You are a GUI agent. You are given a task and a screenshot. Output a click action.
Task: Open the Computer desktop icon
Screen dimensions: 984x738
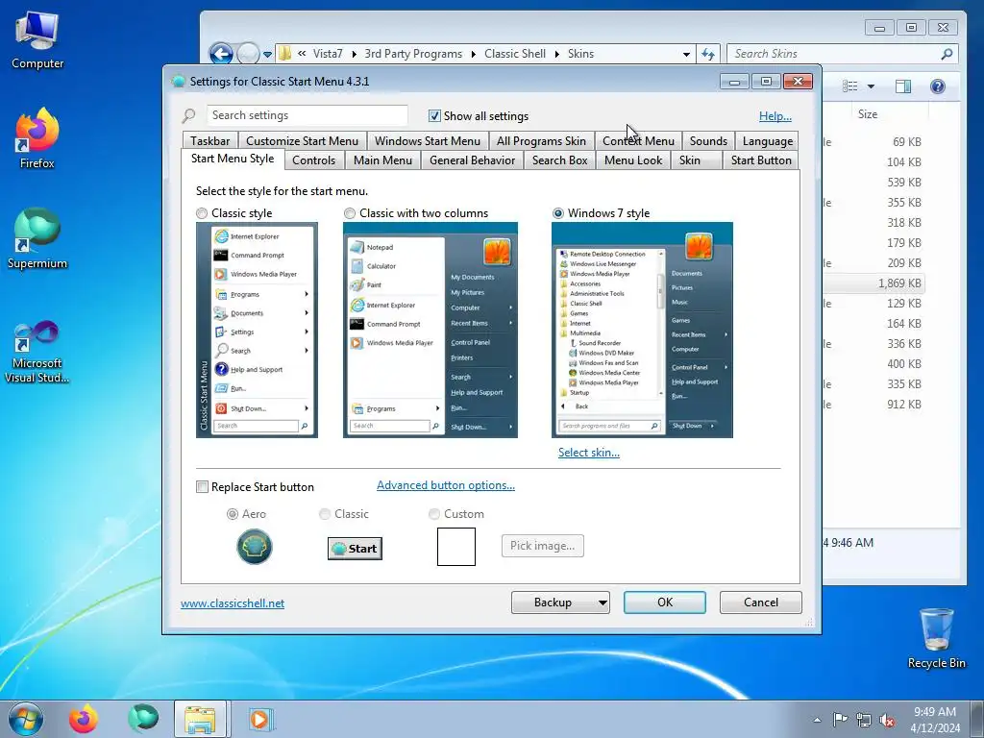click(x=37, y=40)
